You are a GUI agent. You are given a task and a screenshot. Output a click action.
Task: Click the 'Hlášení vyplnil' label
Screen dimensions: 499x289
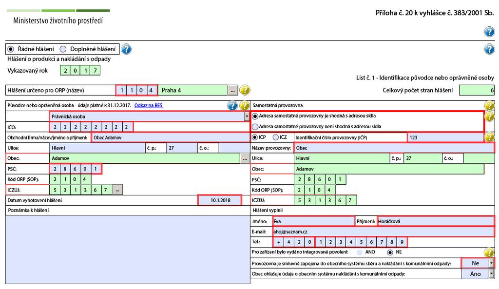tap(268, 211)
